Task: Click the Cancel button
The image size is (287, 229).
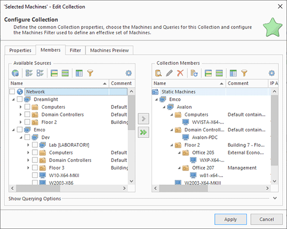Action: click(266, 219)
